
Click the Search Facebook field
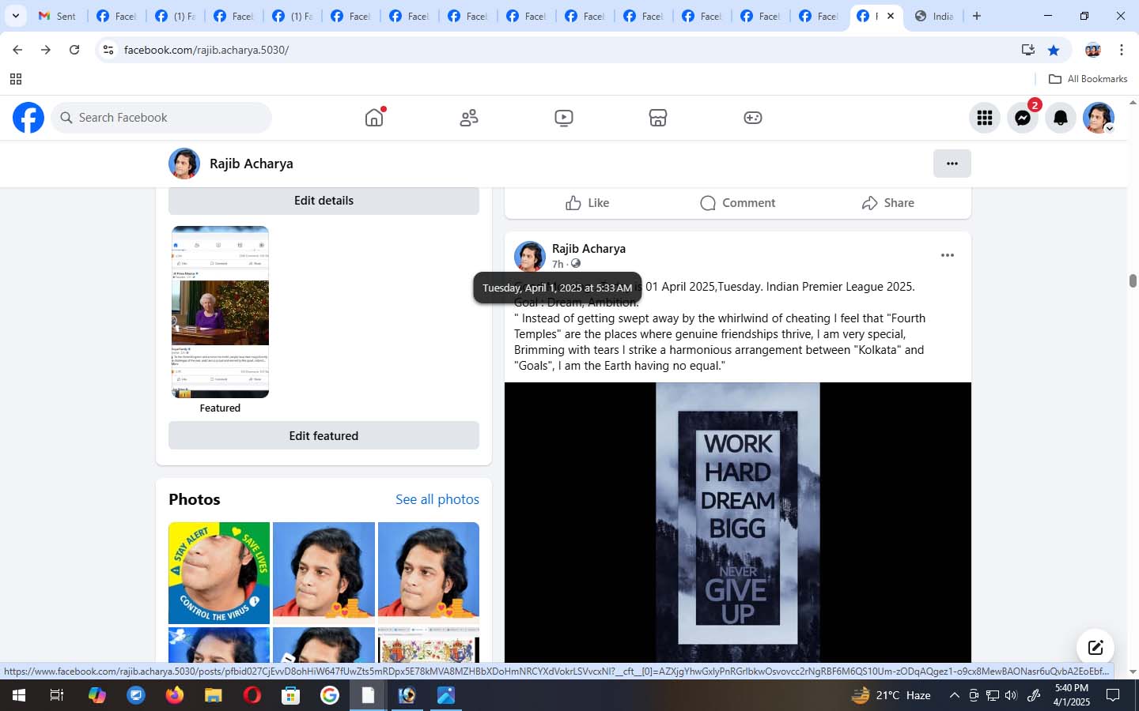tap(161, 118)
